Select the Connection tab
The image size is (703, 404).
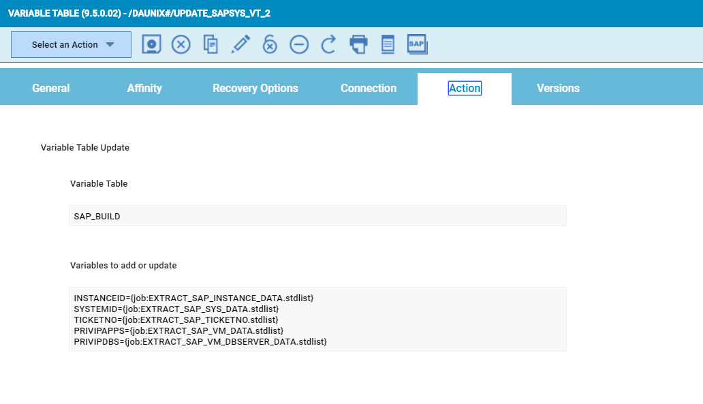(369, 89)
